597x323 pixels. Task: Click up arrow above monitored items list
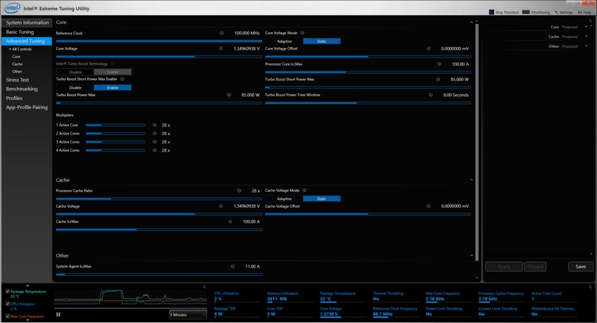point(27,285)
